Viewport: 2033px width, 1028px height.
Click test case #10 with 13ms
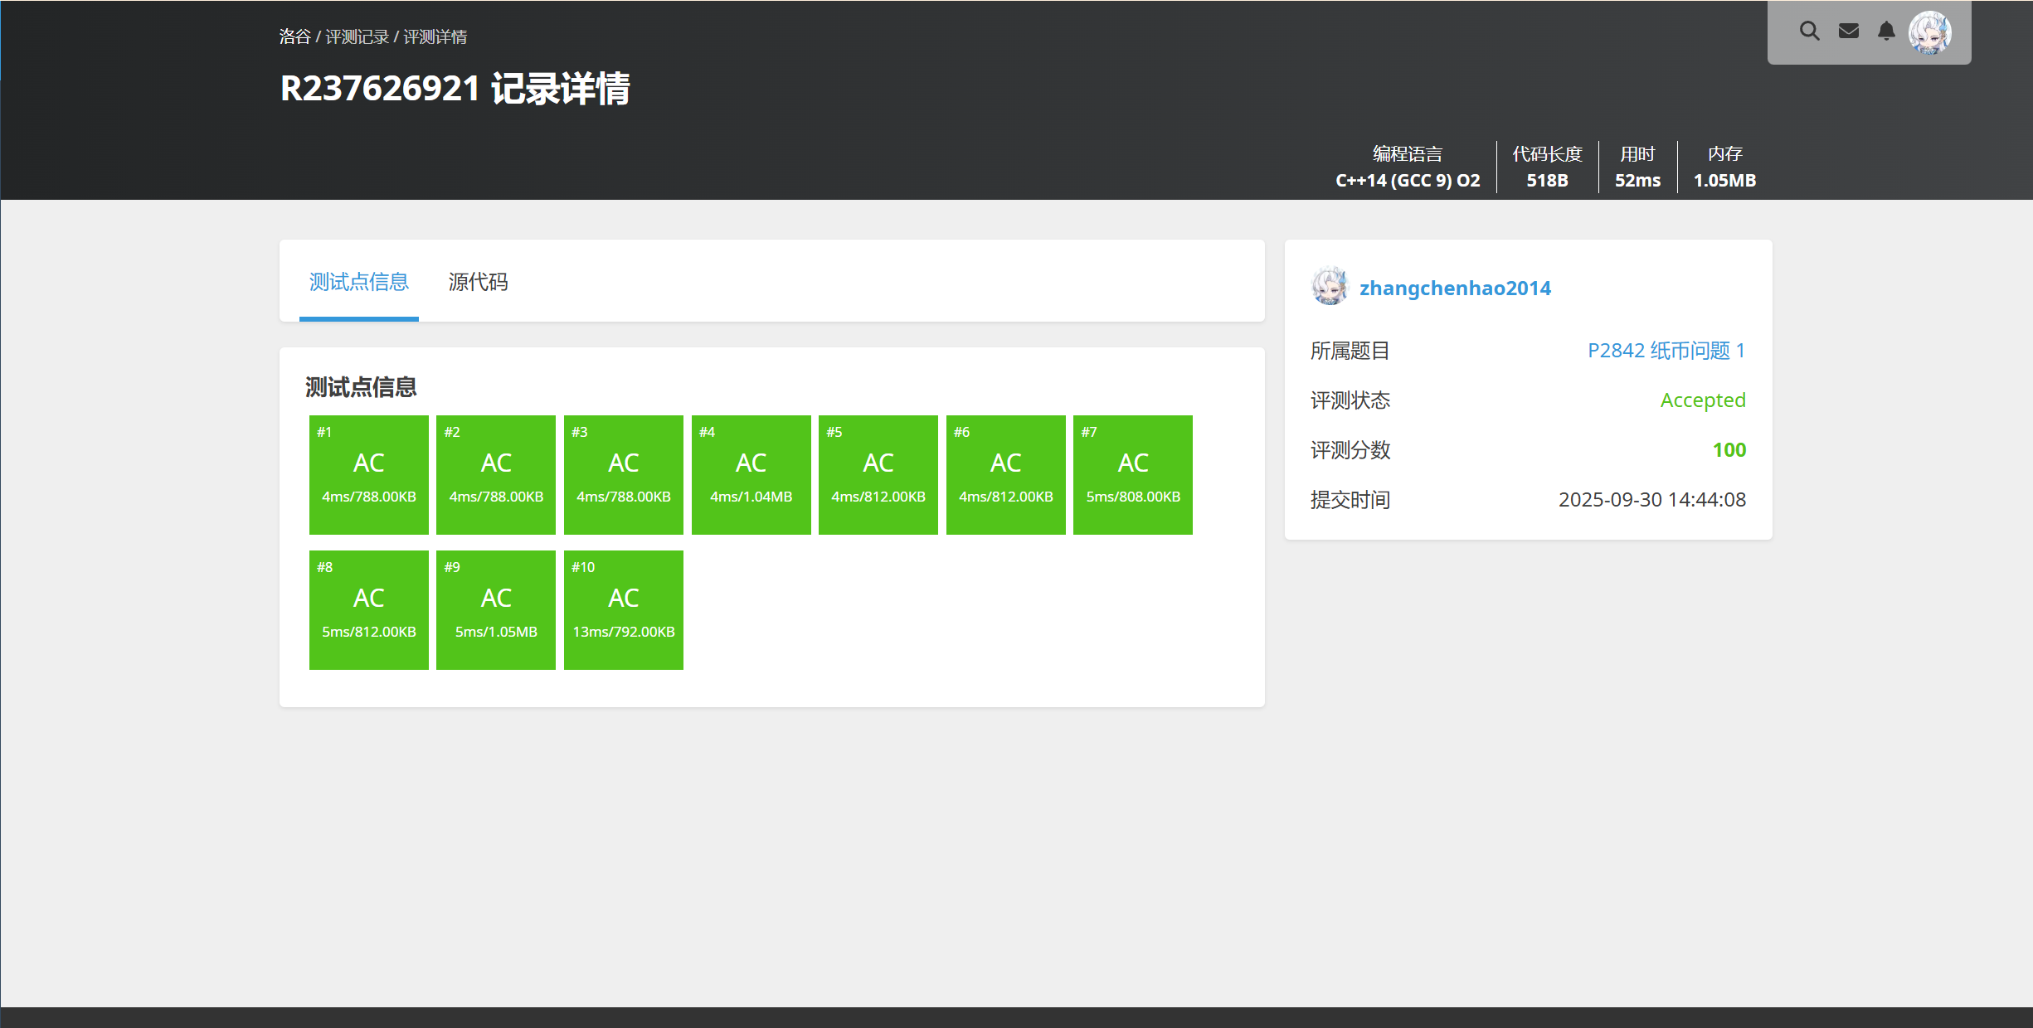tap(623, 609)
